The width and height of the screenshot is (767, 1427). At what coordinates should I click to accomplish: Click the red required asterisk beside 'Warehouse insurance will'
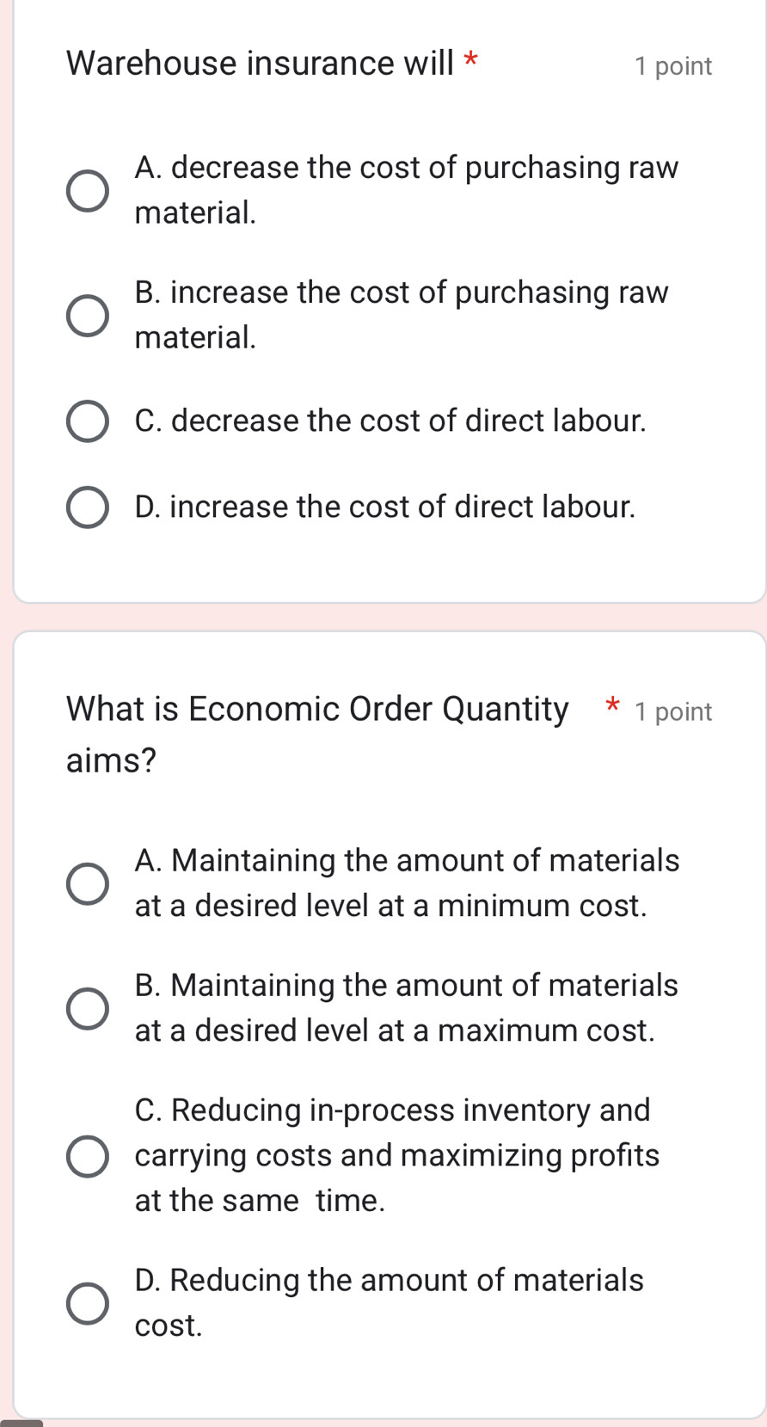pyautogui.click(x=470, y=60)
